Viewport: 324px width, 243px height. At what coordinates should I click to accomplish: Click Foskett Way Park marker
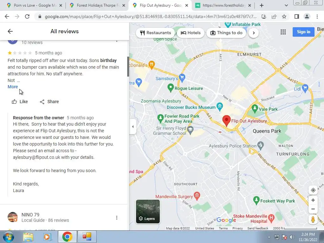256,200
